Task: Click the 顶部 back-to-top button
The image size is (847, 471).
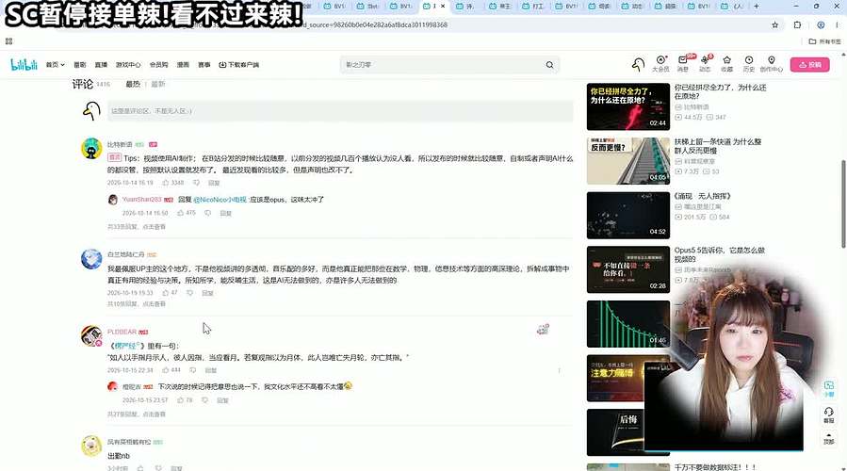Action: click(829, 438)
